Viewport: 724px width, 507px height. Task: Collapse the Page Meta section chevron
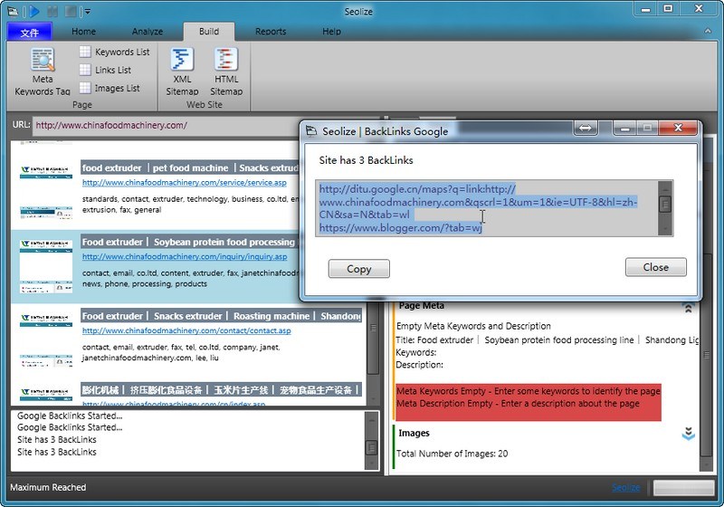tap(688, 307)
